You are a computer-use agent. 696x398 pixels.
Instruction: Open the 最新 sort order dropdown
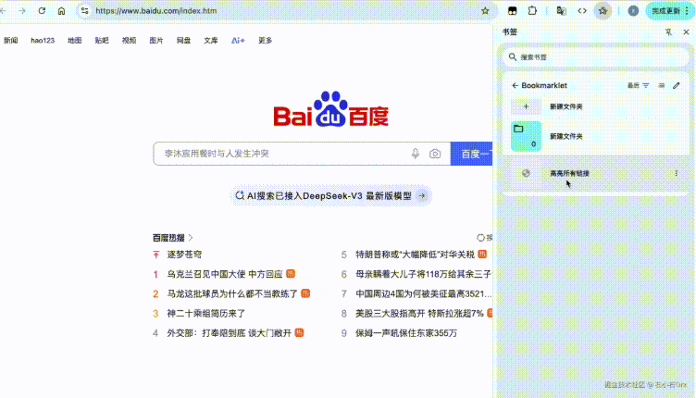coord(638,85)
